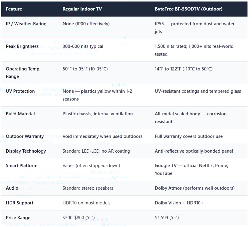
Task: Click Void immediately when used outdoors text
Action: click(102, 136)
